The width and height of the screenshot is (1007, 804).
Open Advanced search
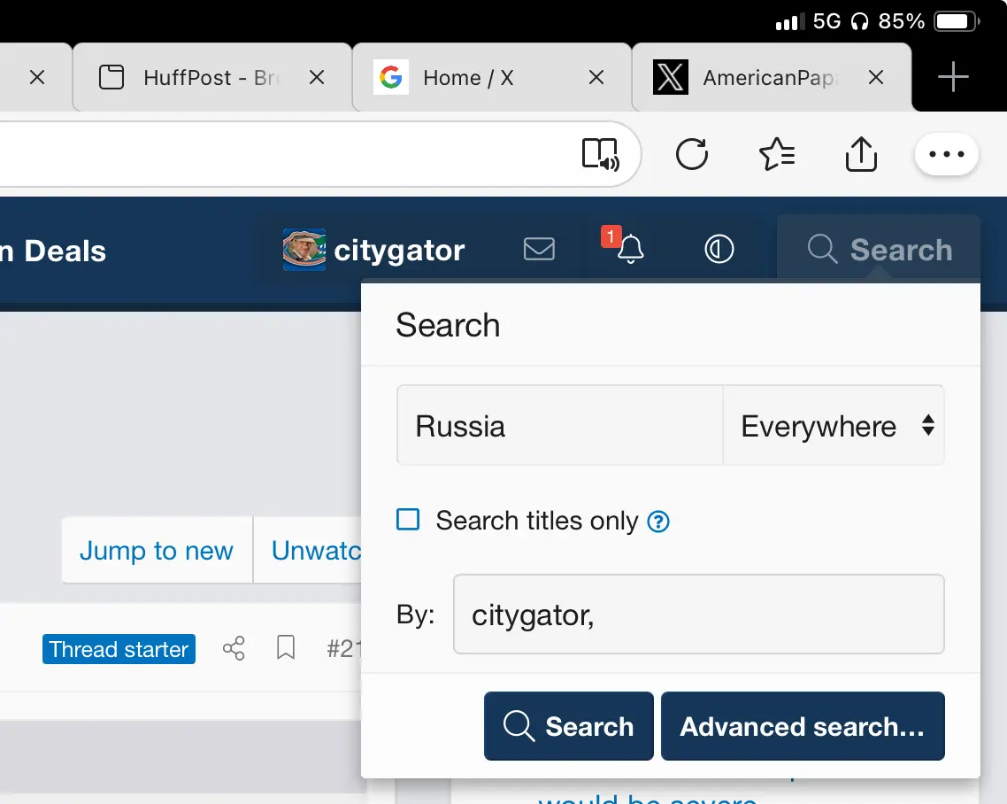coord(802,727)
